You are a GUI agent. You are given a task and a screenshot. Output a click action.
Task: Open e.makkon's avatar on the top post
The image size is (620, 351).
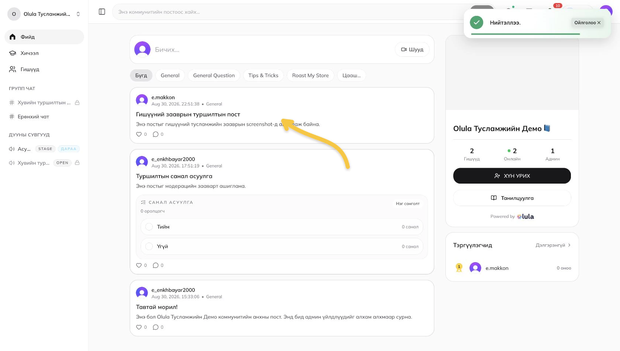pos(142,100)
